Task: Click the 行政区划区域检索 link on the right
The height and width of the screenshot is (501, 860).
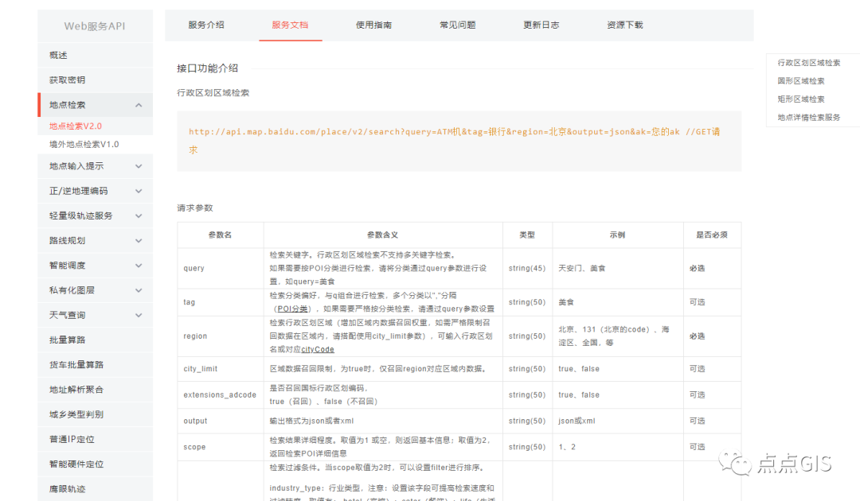Action: click(810, 62)
